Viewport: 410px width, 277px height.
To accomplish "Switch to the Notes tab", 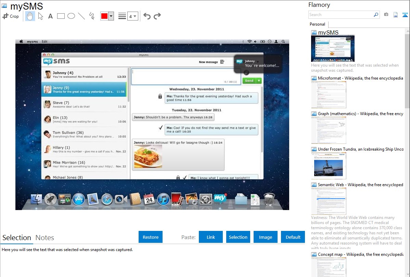I will tap(45, 238).
